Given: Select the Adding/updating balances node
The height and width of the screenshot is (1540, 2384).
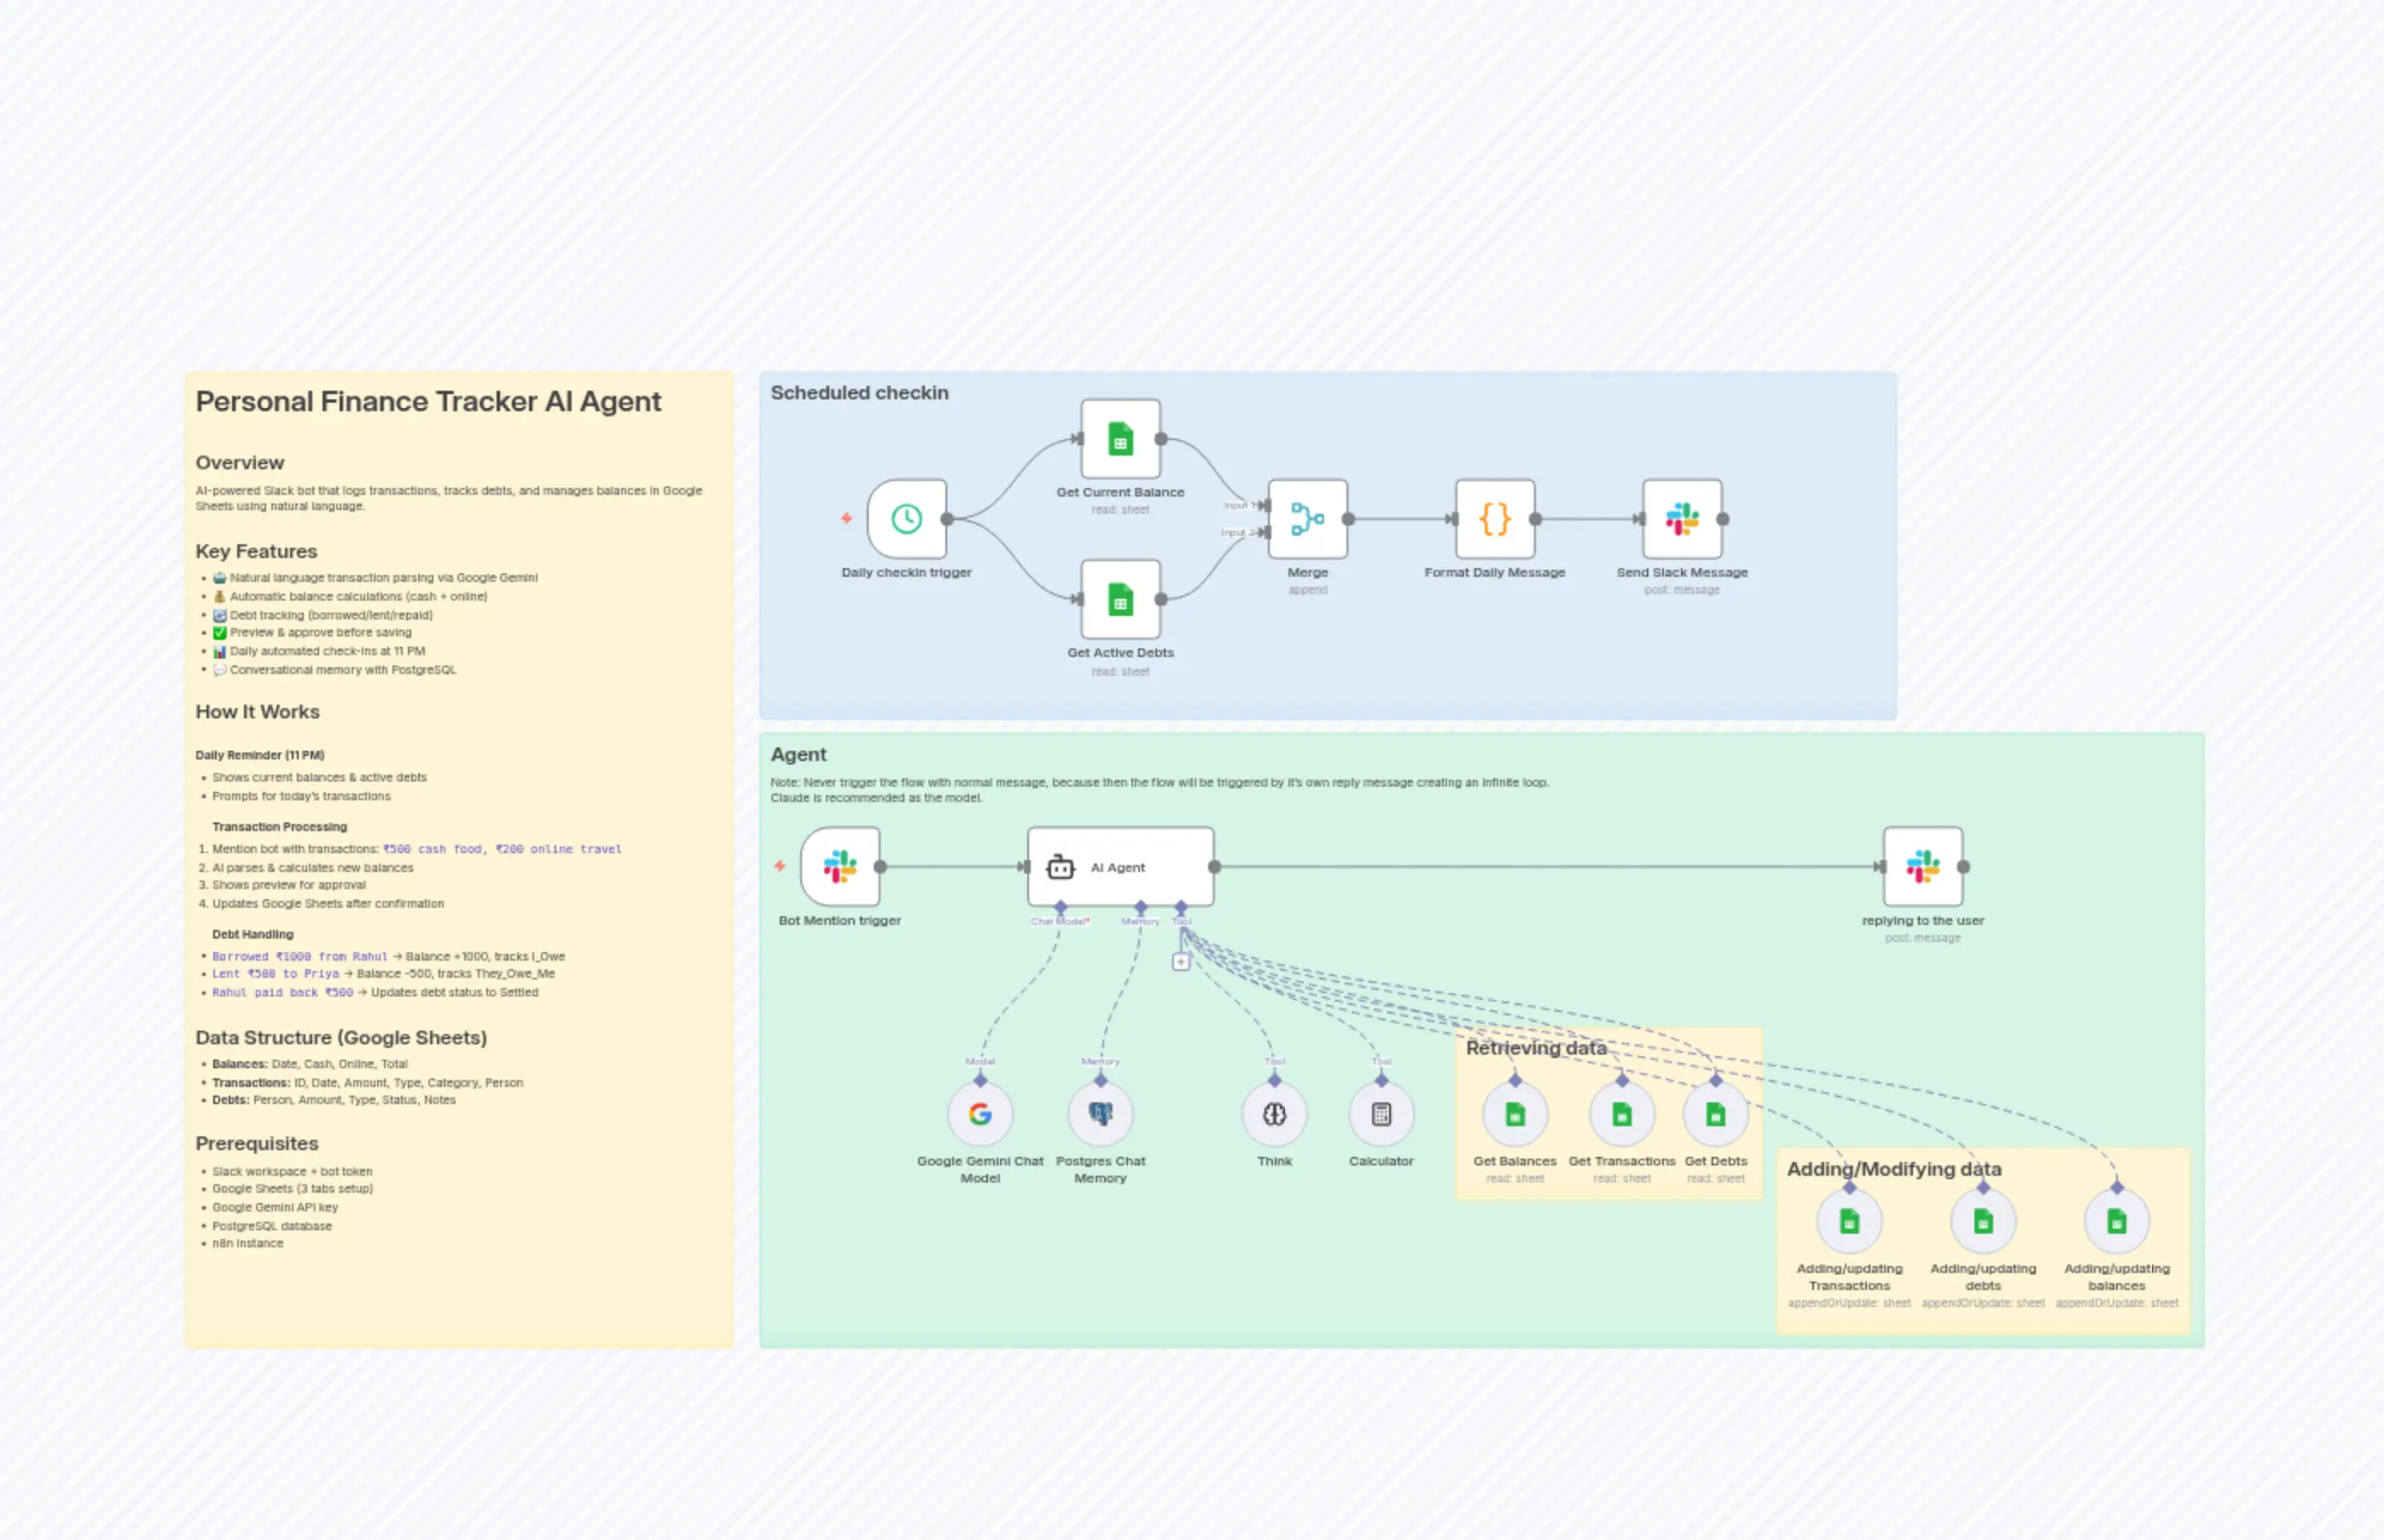Looking at the screenshot, I should pos(2116,1220).
